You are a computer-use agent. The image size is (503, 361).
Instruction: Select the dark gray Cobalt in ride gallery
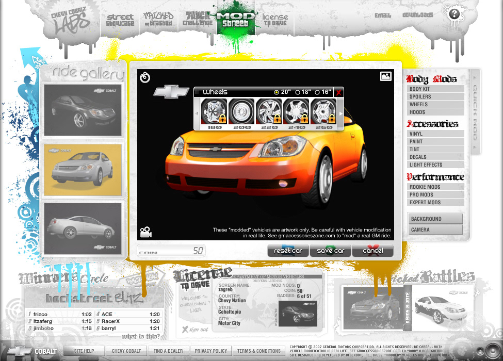click(83, 110)
